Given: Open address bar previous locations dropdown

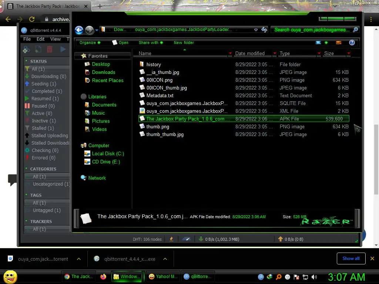Looking at the screenshot, I should (256, 30).
